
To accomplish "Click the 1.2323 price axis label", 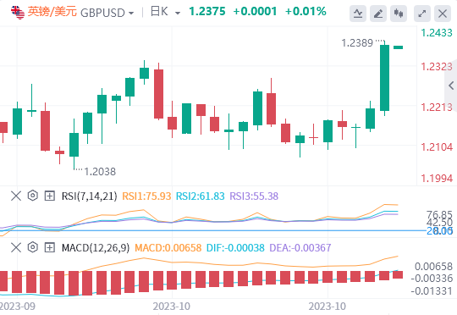I will (x=437, y=67).
